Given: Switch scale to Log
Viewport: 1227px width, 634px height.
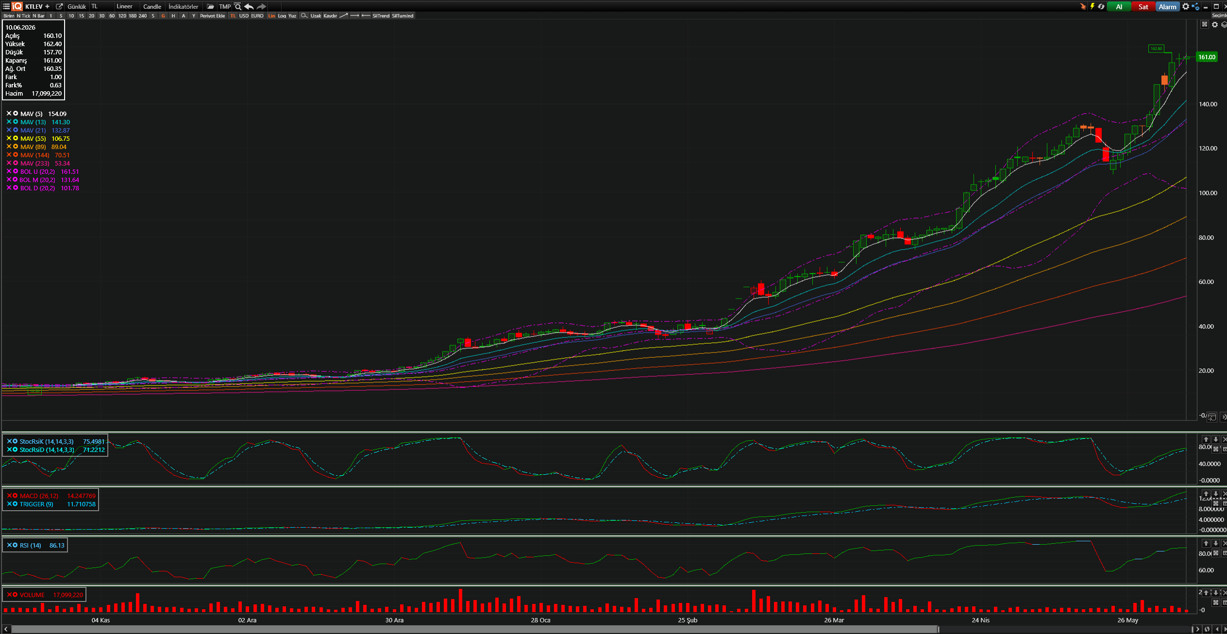Looking at the screenshot, I should (x=282, y=16).
